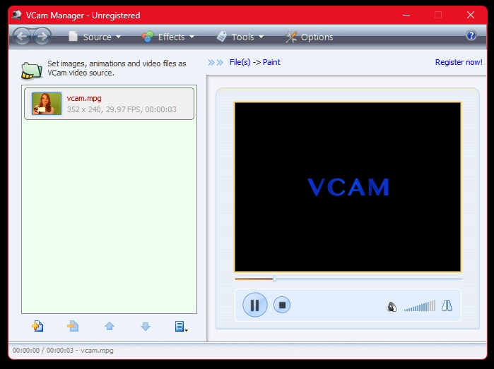This screenshot has height=369, width=494.
Task: Go back with the left arrow button
Action: [22, 37]
